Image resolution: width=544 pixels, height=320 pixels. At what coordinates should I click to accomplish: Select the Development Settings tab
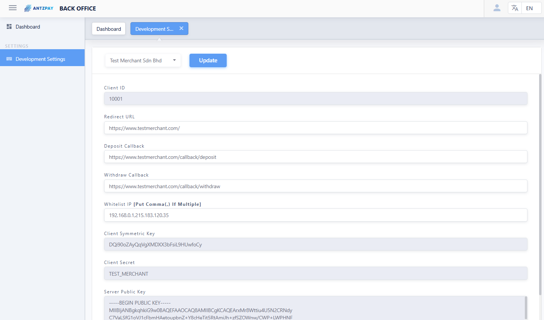(154, 29)
